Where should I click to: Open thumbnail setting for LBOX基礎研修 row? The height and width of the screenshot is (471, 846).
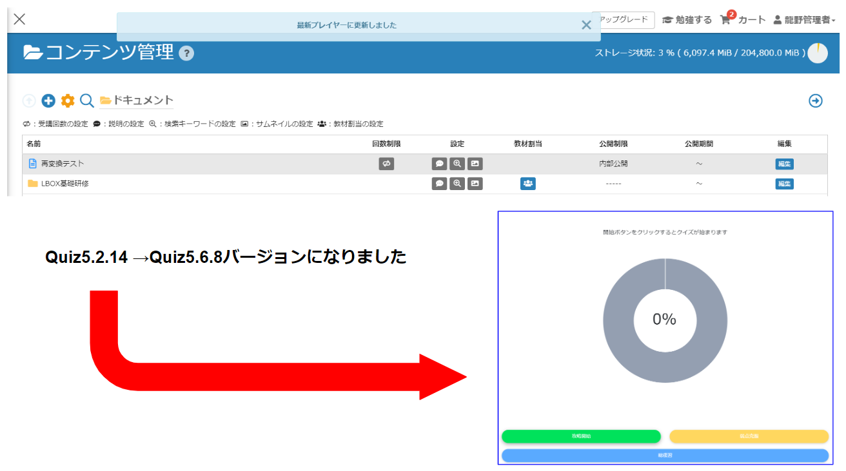pos(475,184)
